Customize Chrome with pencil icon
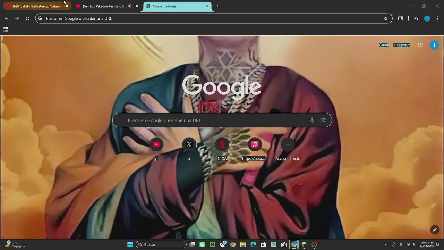Screen dimensions: 444x250 coord(434,230)
